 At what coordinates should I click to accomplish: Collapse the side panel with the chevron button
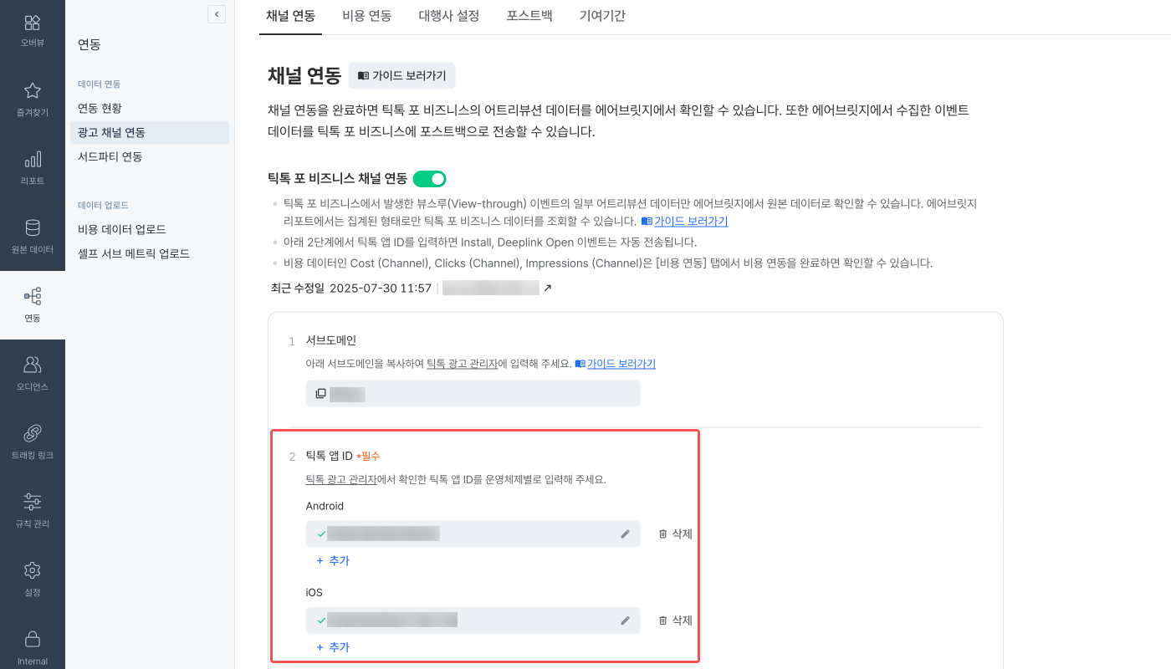pyautogui.click(x=217, y=14)
